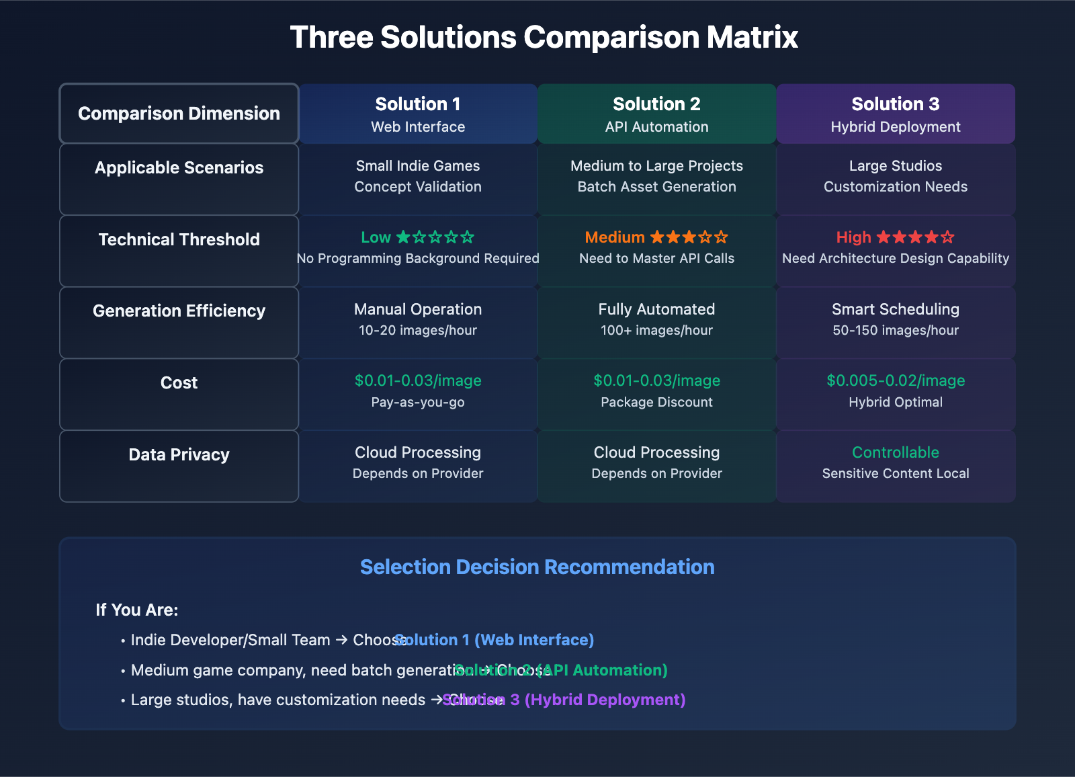
Task: Select the Solution 2 API Automation header
Action: (x=656, y=114)
